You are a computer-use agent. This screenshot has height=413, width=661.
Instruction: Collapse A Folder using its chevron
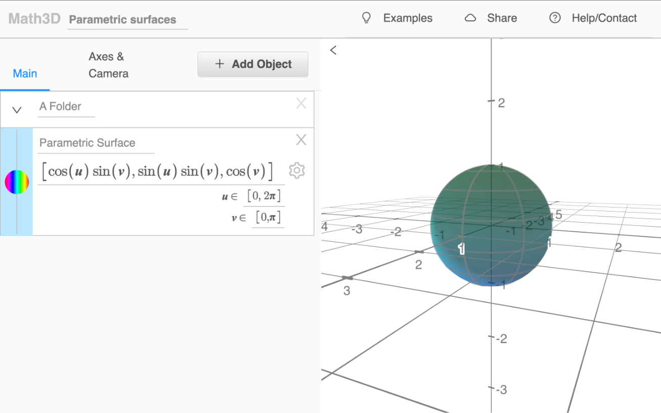click(x=17, y=110)
